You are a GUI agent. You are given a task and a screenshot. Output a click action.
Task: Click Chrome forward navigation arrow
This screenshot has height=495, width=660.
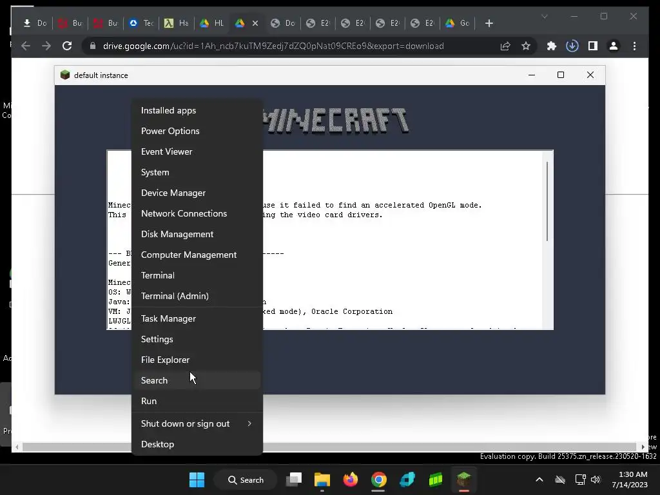46,46
